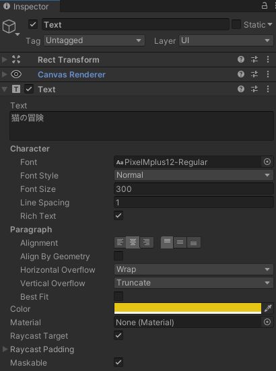Pick color with the eyedropper icon

pyautogui.click(x=268, y=308)
